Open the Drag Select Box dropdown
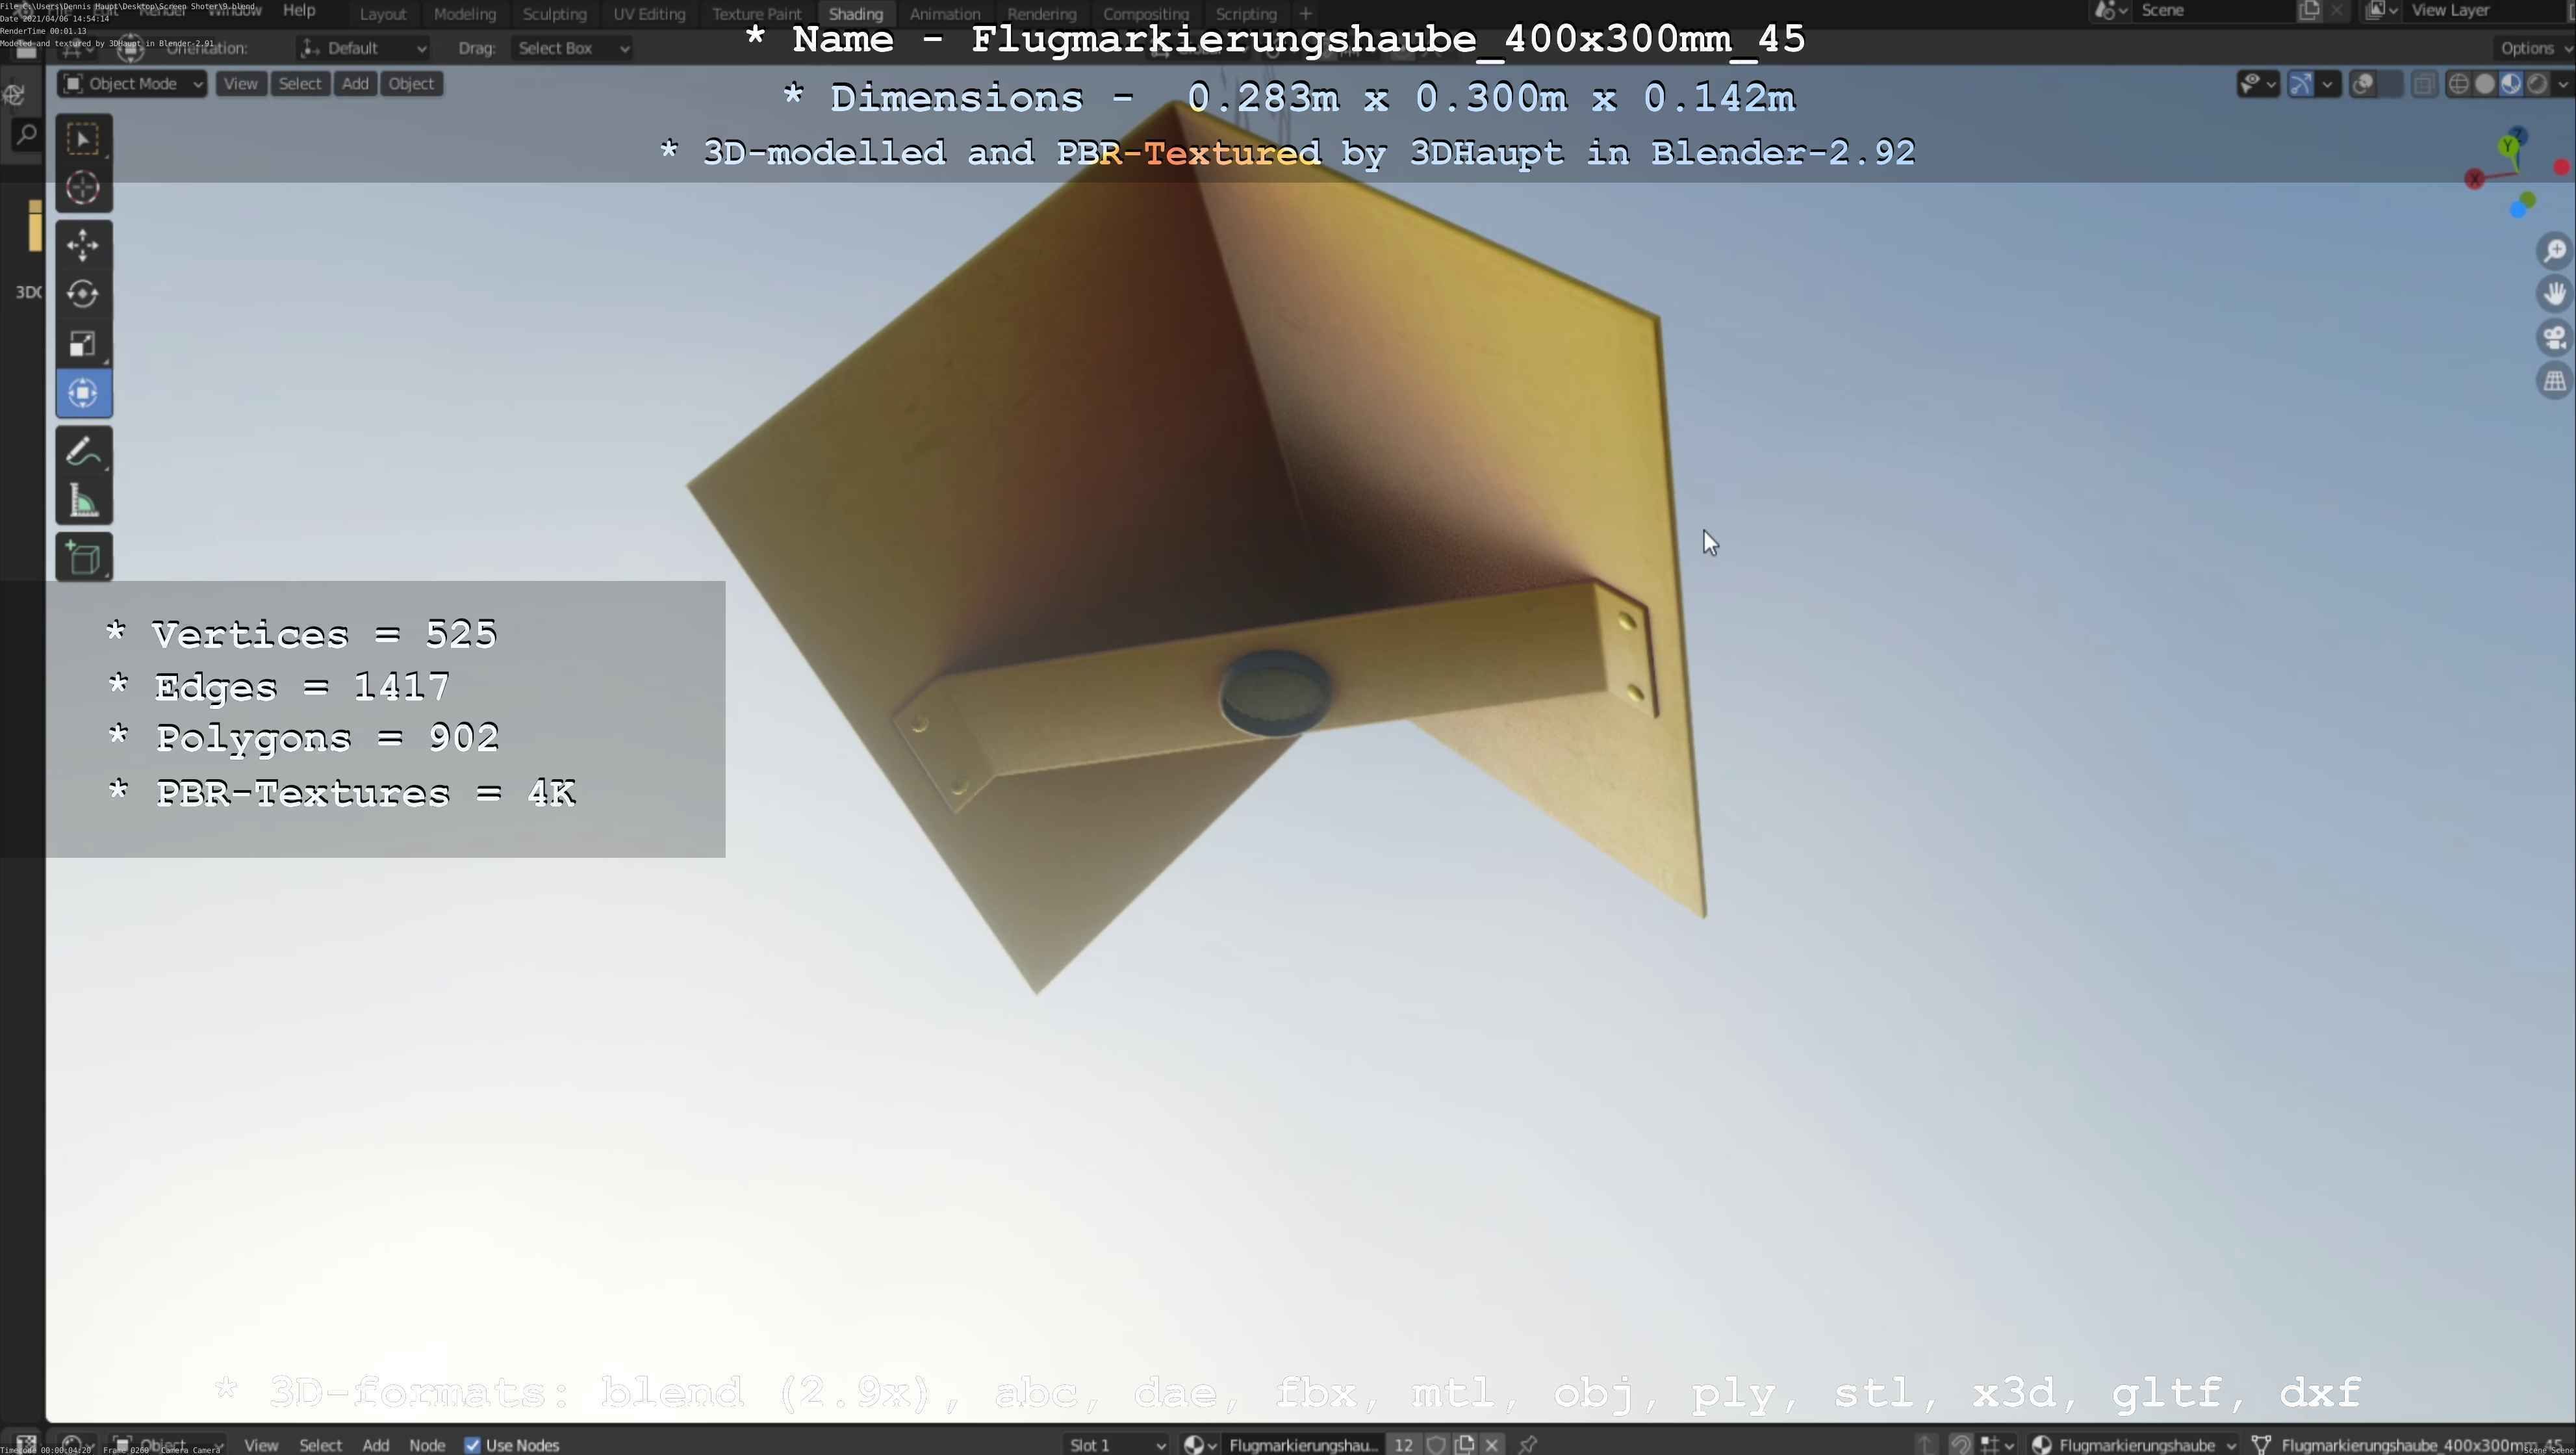 pyautogui.click(x=573, y=48)
